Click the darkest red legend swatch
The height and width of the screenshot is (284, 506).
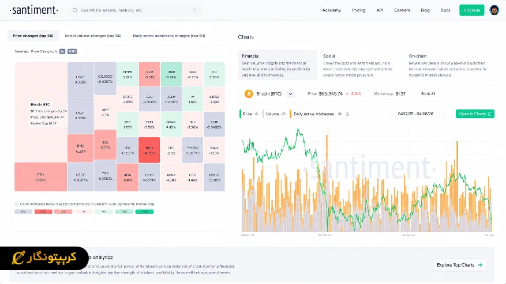(43, 211)
